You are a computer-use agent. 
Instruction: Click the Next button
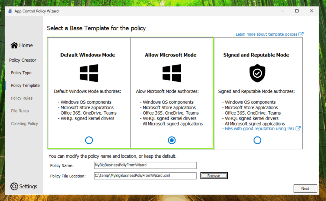coord(305,189)
